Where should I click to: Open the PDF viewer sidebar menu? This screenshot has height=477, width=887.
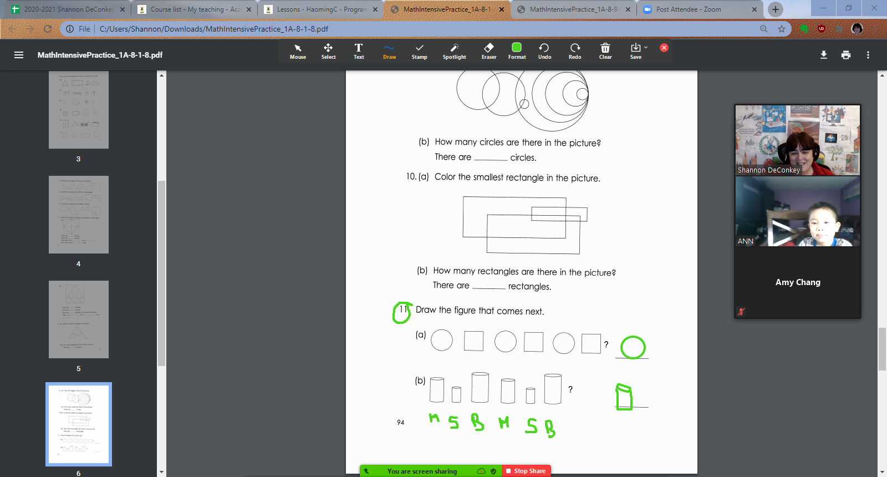tap(19, 55)
